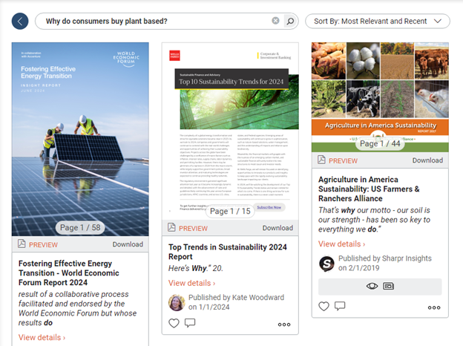463x346 pixels.
Task: Click the 'Page 1 / 15' indicator
Action: tap(230, 212)
